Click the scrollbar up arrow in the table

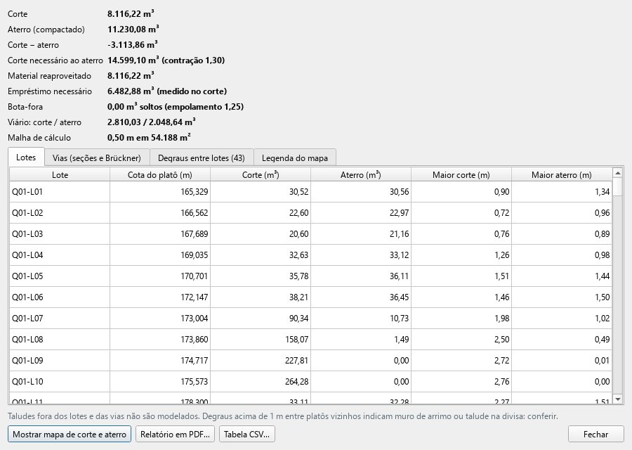[x=617, y=173]
